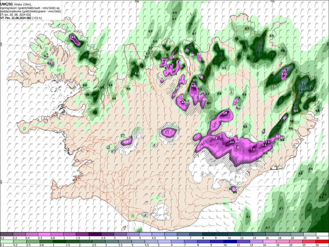Click the map value 2.6

pyautogui.click(x=267, y=142)
